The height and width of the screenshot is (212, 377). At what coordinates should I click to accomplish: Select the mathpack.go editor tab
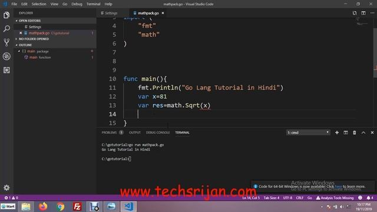(x=148, y=13)
